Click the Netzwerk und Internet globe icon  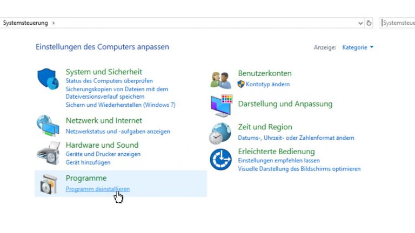tap(48, 126)
